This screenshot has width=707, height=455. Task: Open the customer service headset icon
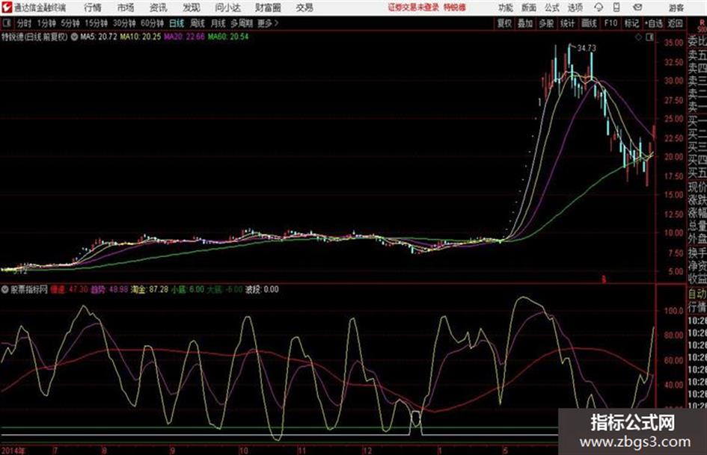(x=599, y=7)
